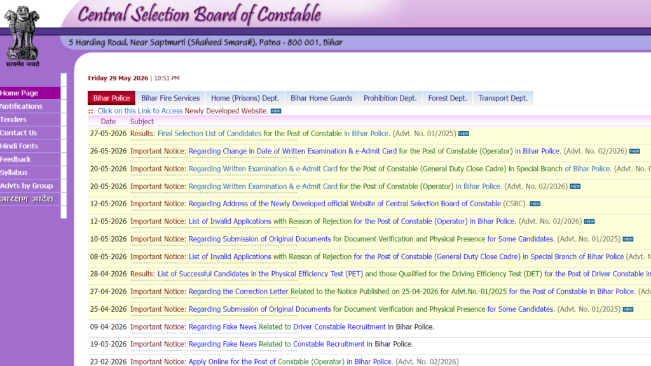
Task: Click NEW badge on 10-05-2026 Original Documents row
Action: coord(628,239)
